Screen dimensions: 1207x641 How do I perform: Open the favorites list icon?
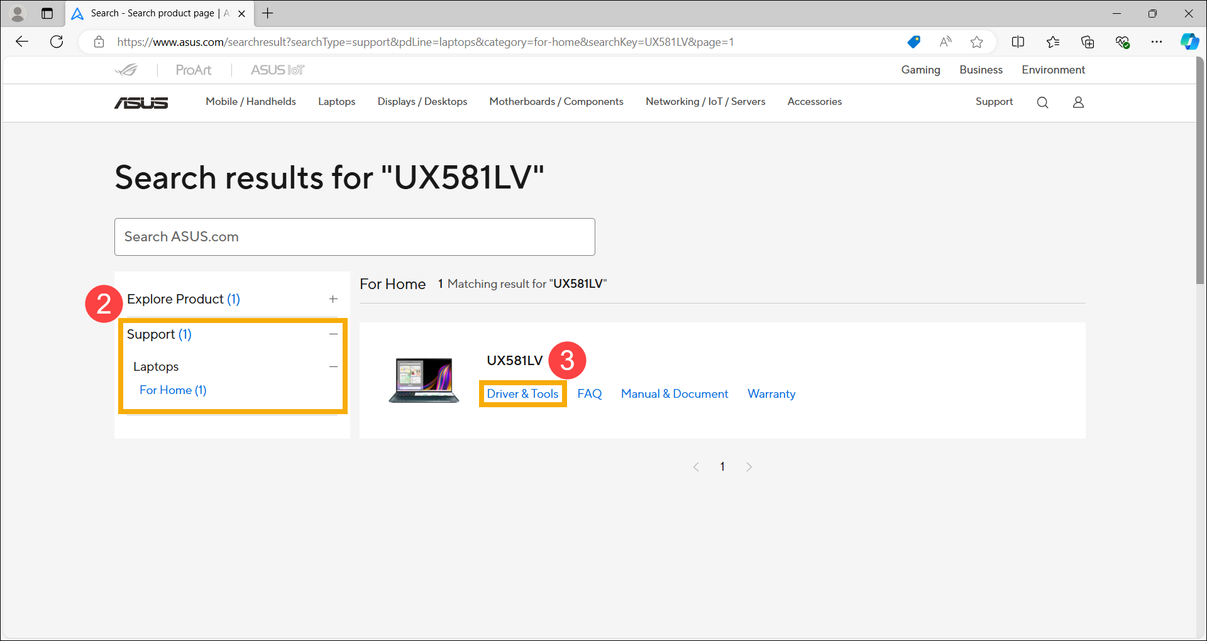(1053, 42)
